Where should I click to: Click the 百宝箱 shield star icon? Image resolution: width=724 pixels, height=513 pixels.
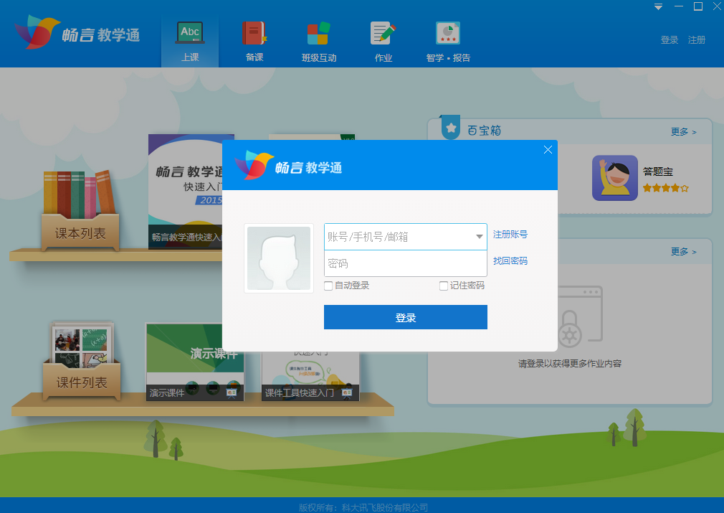tap(449, 127)
